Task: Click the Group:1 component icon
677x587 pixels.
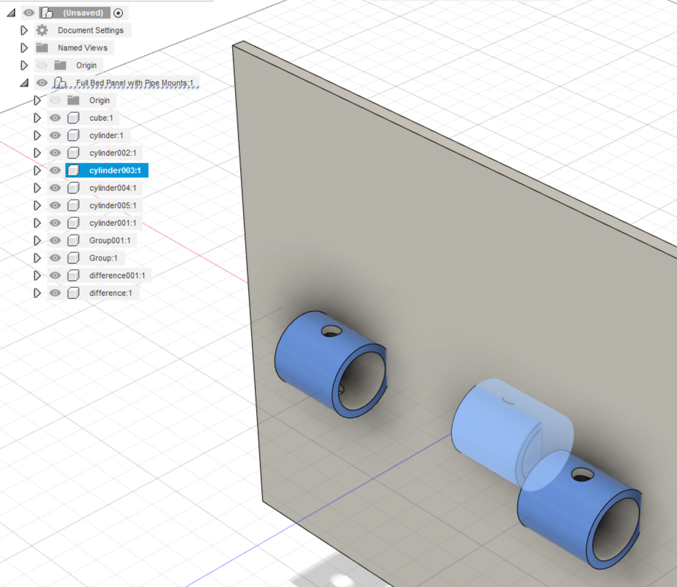Action: 73,258
